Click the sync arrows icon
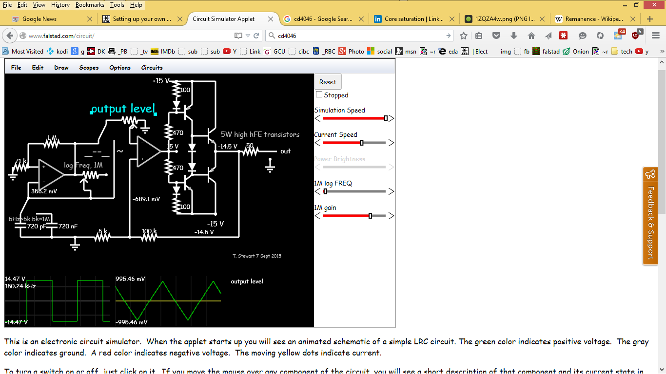 click(x=600, y=36)
